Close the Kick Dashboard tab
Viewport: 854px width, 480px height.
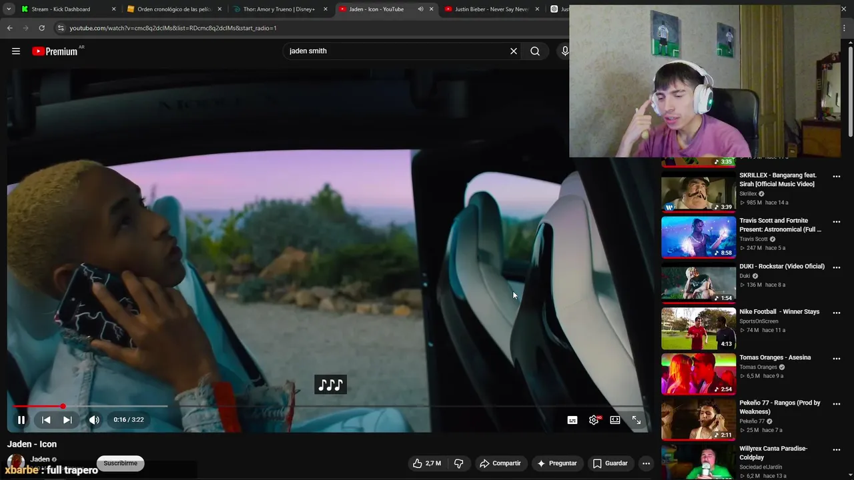[113, 9]
